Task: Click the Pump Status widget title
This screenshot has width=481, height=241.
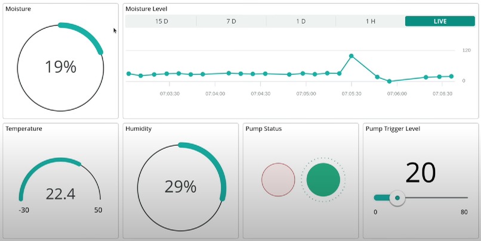Action: click(264, 129)
